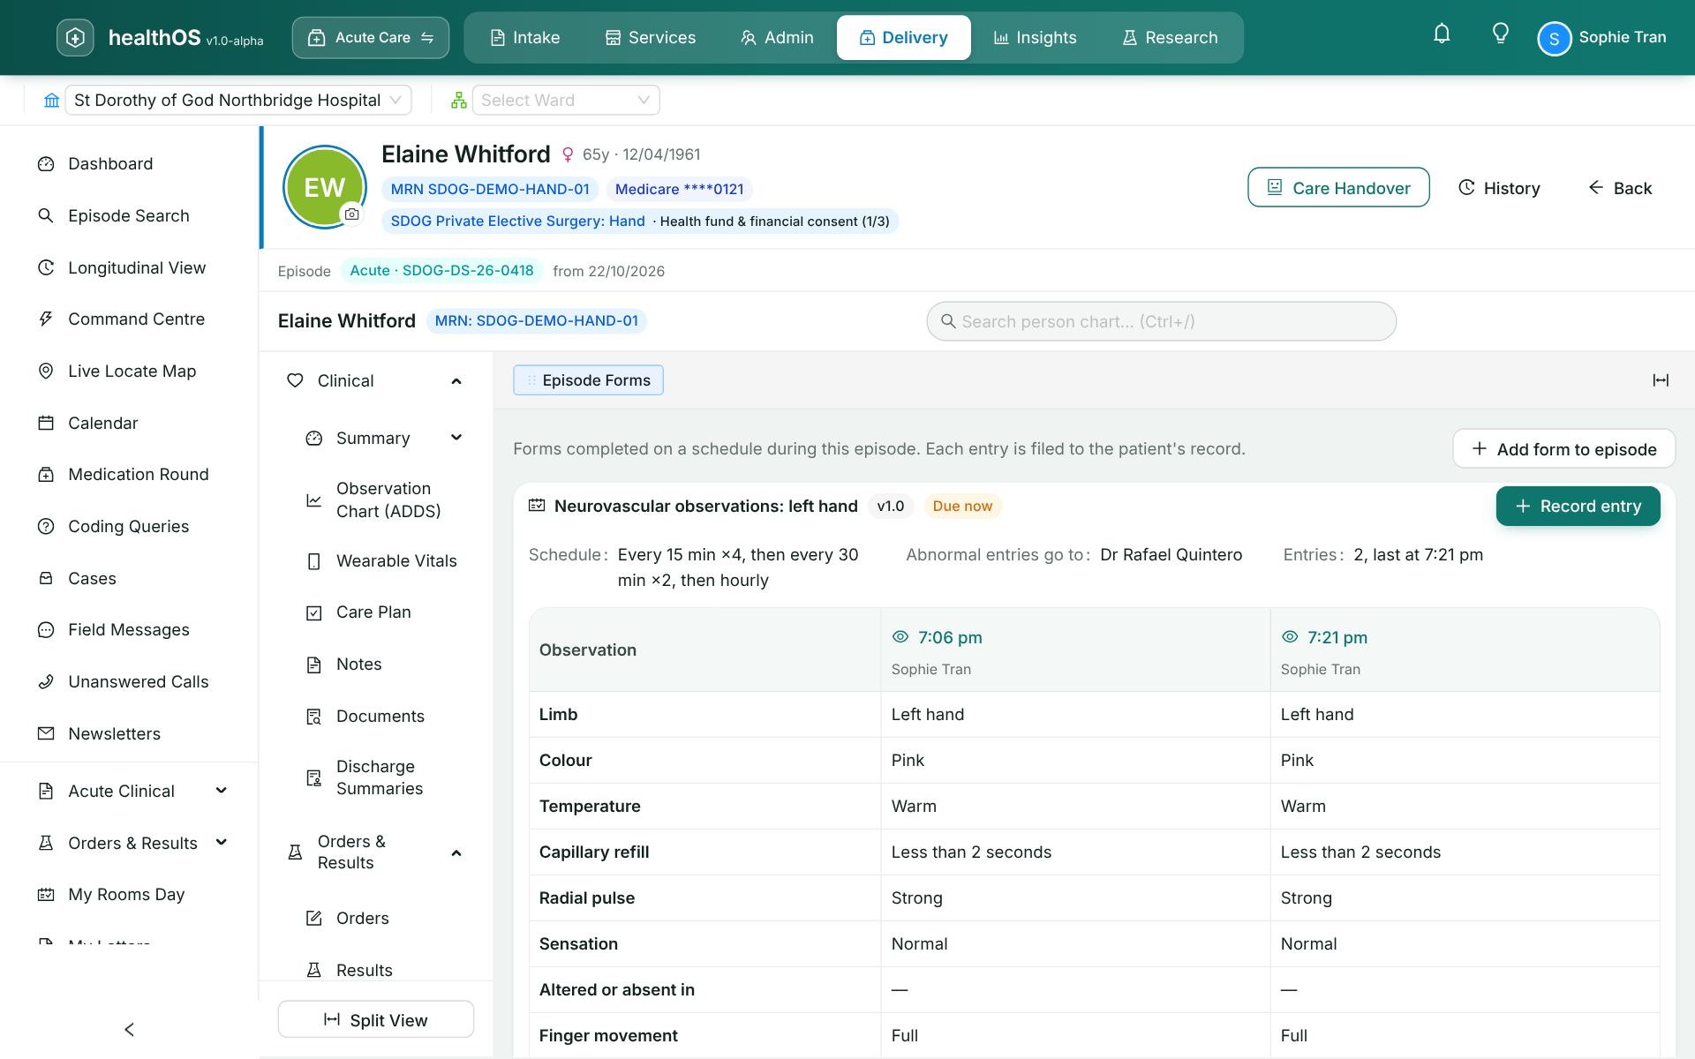
Task: Click the healthOS logo icon
Action: click(75, 37)
